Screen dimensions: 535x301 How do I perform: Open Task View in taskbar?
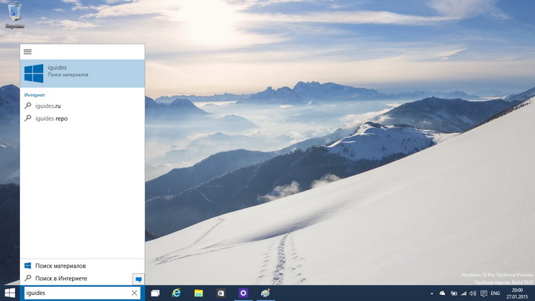155,294
